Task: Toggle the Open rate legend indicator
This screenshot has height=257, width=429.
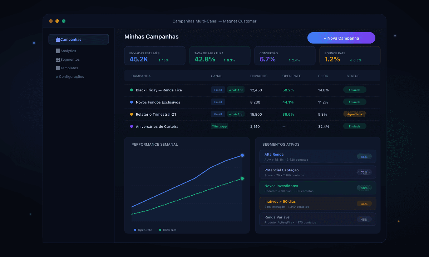Action: coord(135,230)
